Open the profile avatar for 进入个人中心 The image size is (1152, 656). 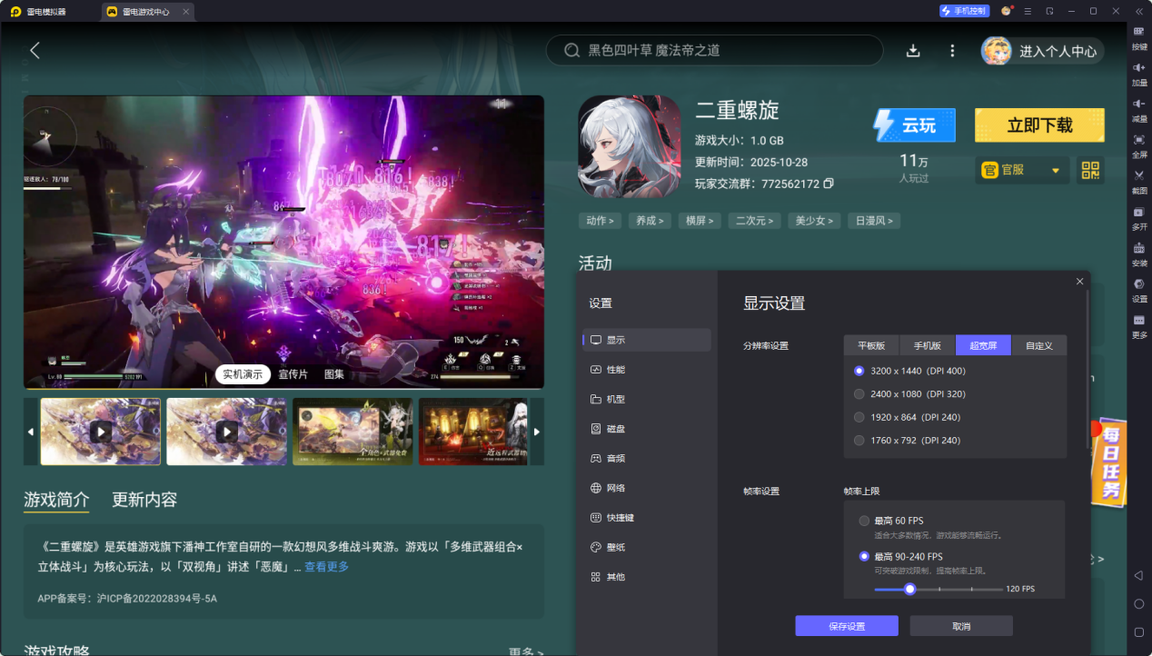click(x=996, y=51)
